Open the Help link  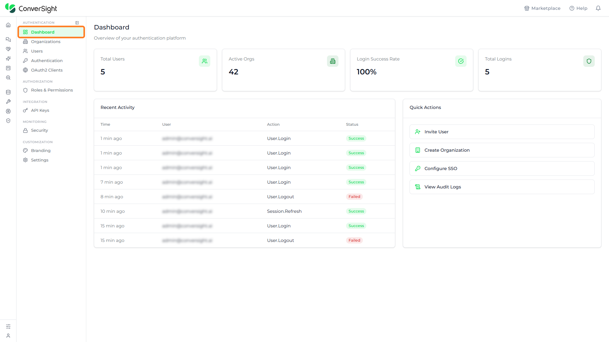pos(578,8)
